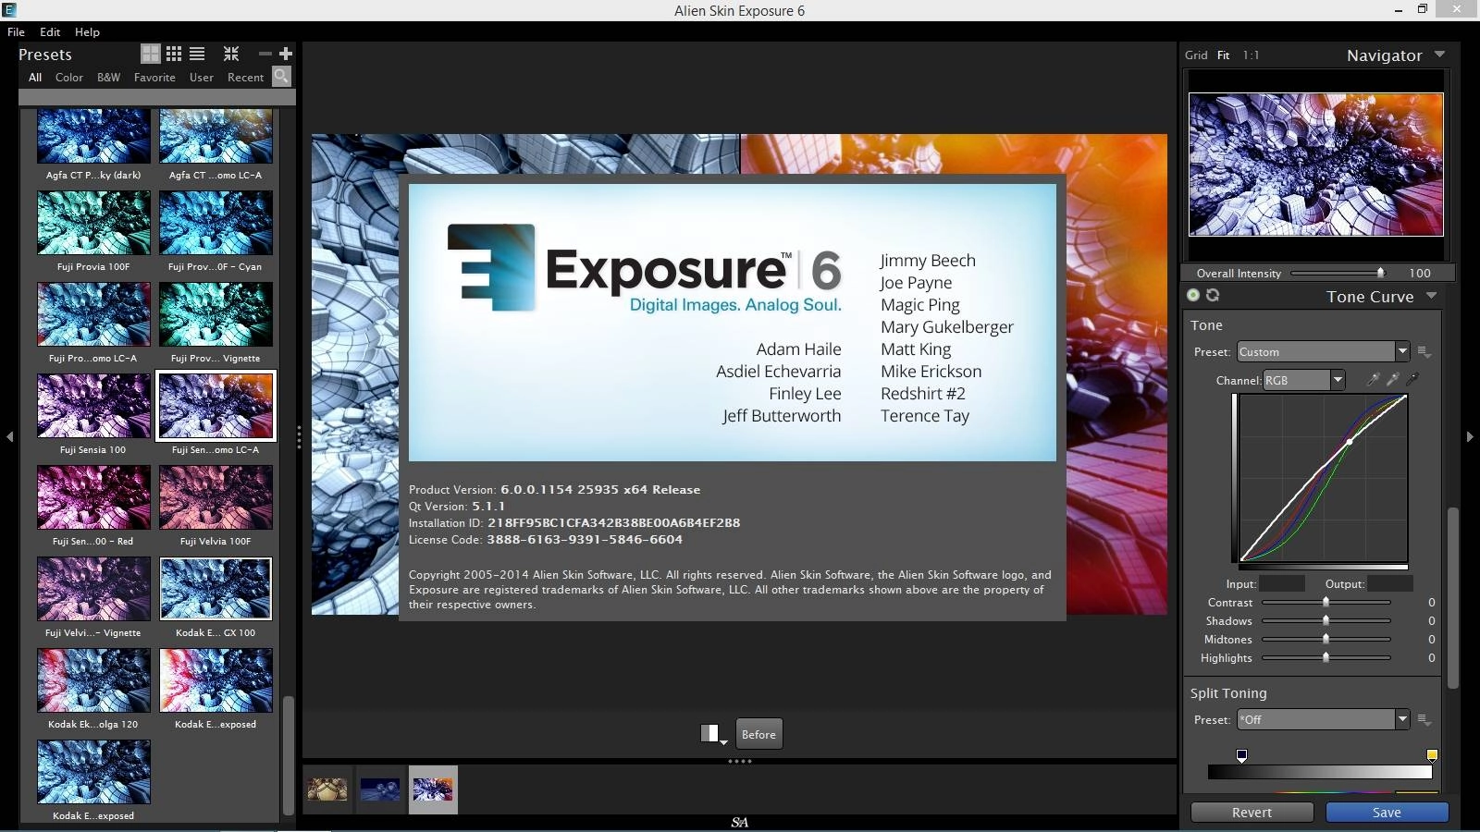Click the Navigator preview image

point(1315,165)
